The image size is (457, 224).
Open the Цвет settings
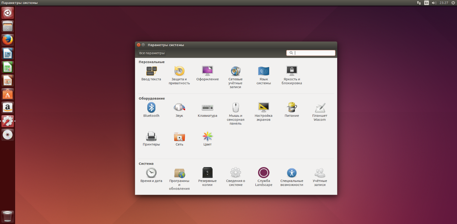(x=207, y=139)
